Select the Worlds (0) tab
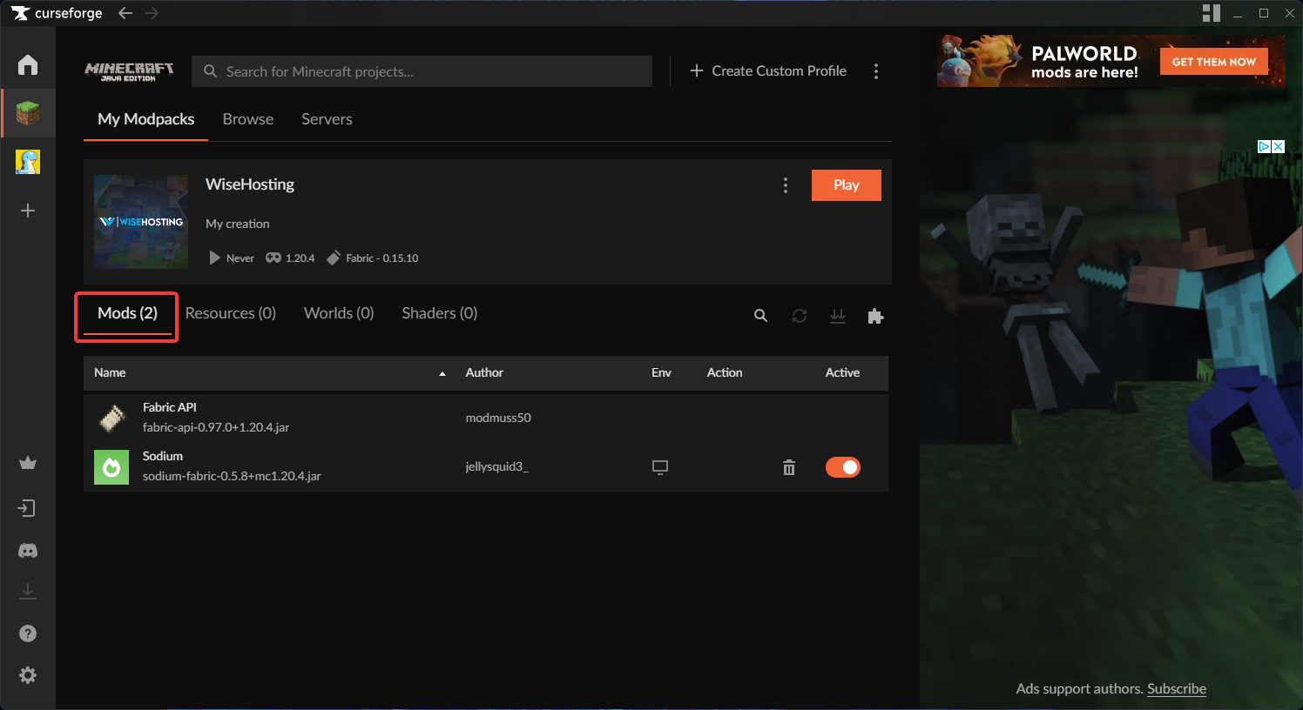The image size is (1303, 710). click(339, 313)
